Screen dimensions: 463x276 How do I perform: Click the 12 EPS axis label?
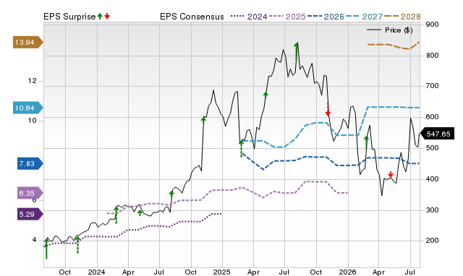point(33,81)
